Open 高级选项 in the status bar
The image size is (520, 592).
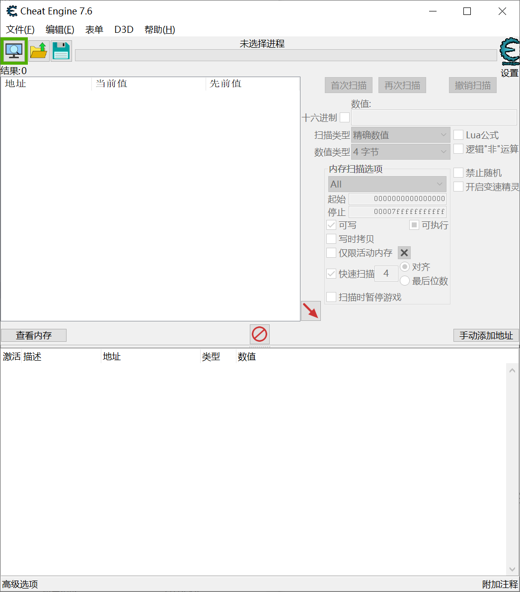(x=20, y=585)
